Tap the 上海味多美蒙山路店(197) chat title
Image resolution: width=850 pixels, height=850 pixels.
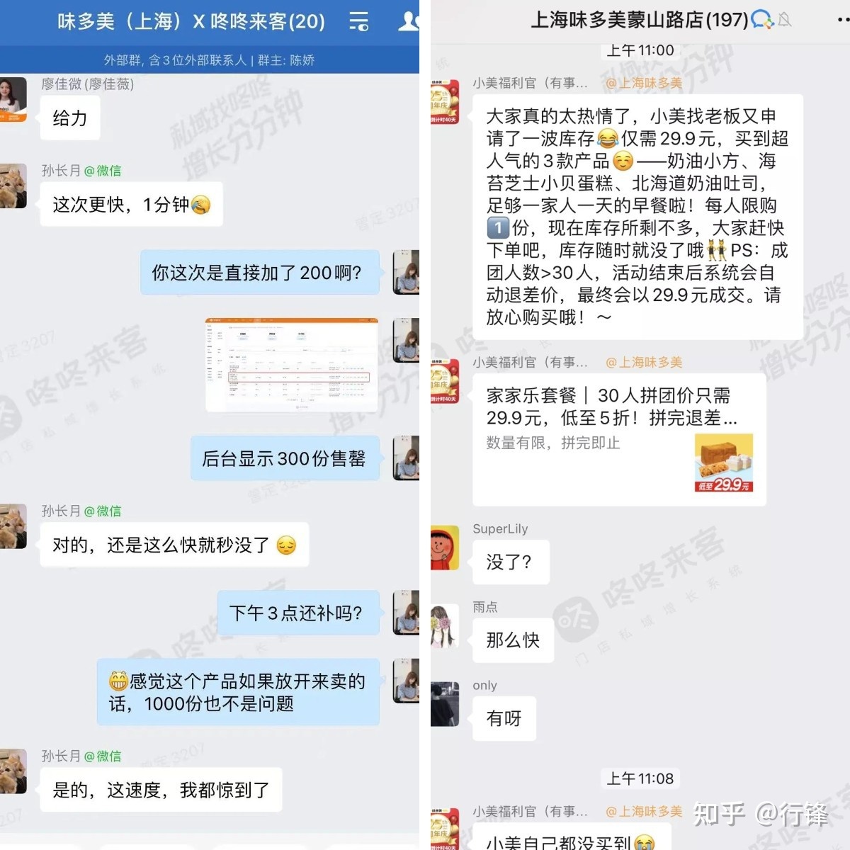coord(639,20)
